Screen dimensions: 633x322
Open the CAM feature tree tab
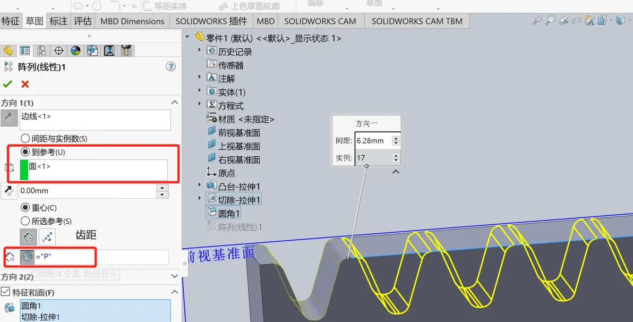pyautogui.click(x=92, y=50)
